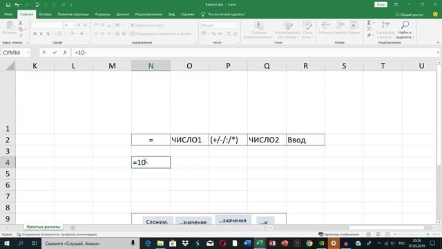Click the formula bar input showing =10-
This screenshot has height=249, width=442.
(253, 53)
